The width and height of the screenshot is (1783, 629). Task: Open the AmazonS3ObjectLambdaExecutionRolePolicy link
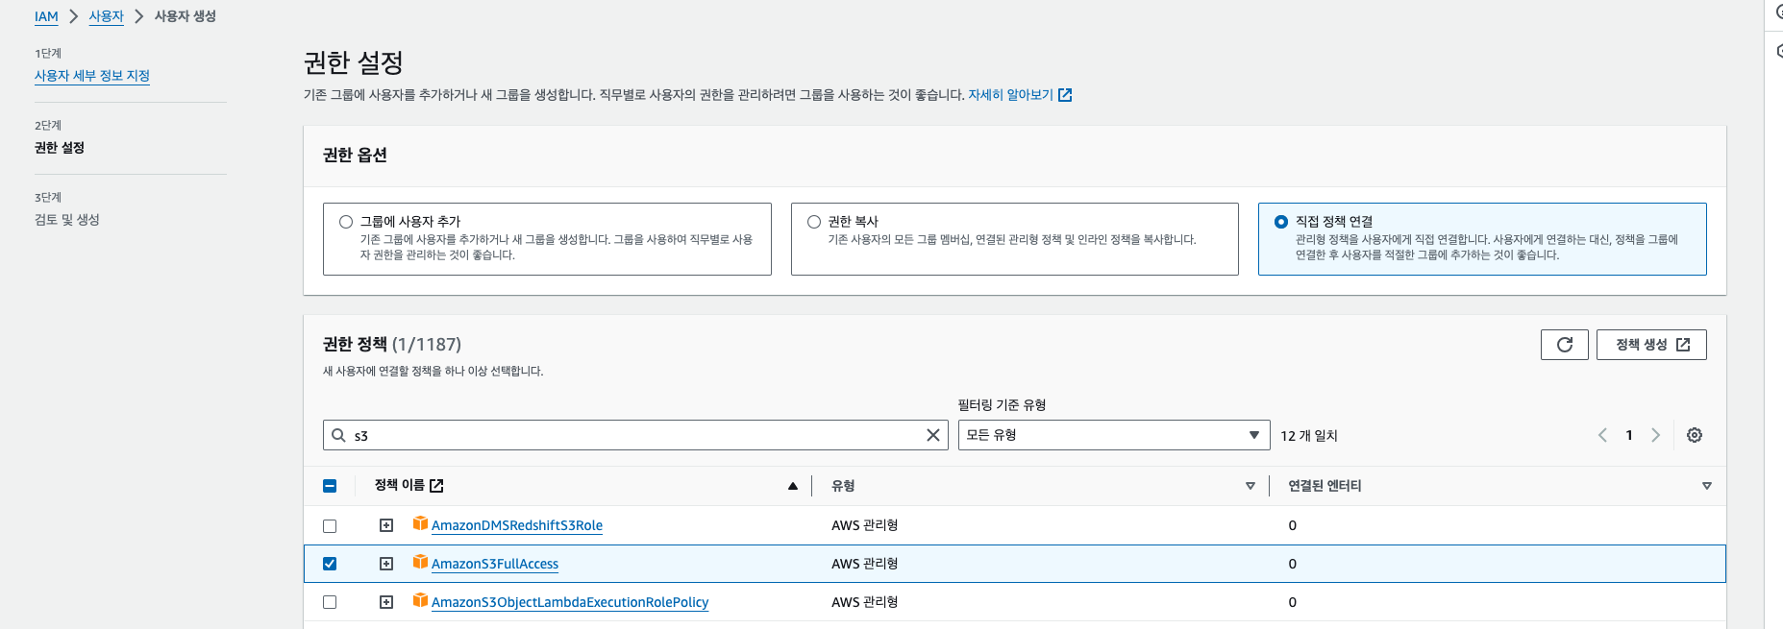point(570,602)
